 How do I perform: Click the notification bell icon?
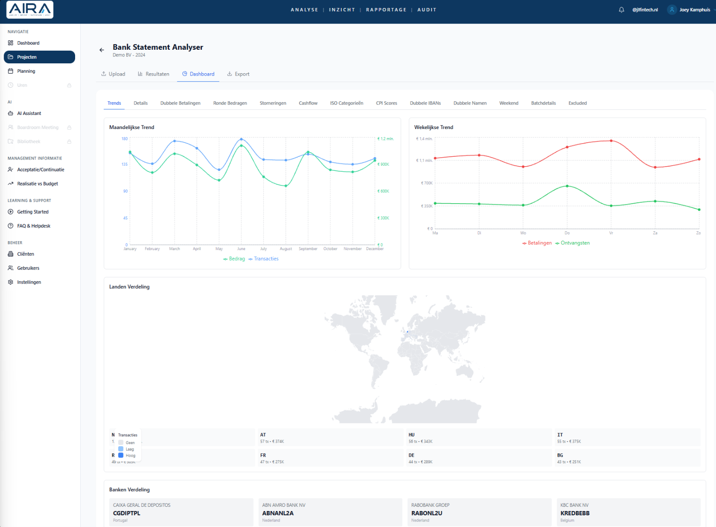pyautogui.click(x=621, y=10)
